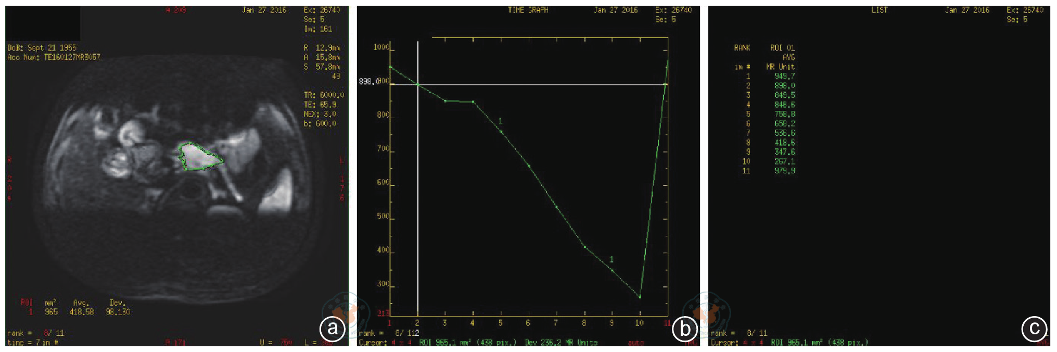Select the 949.7 value in the list
Image resolution: width=1057 pixels, height=352 pixels.
point(784,76)
